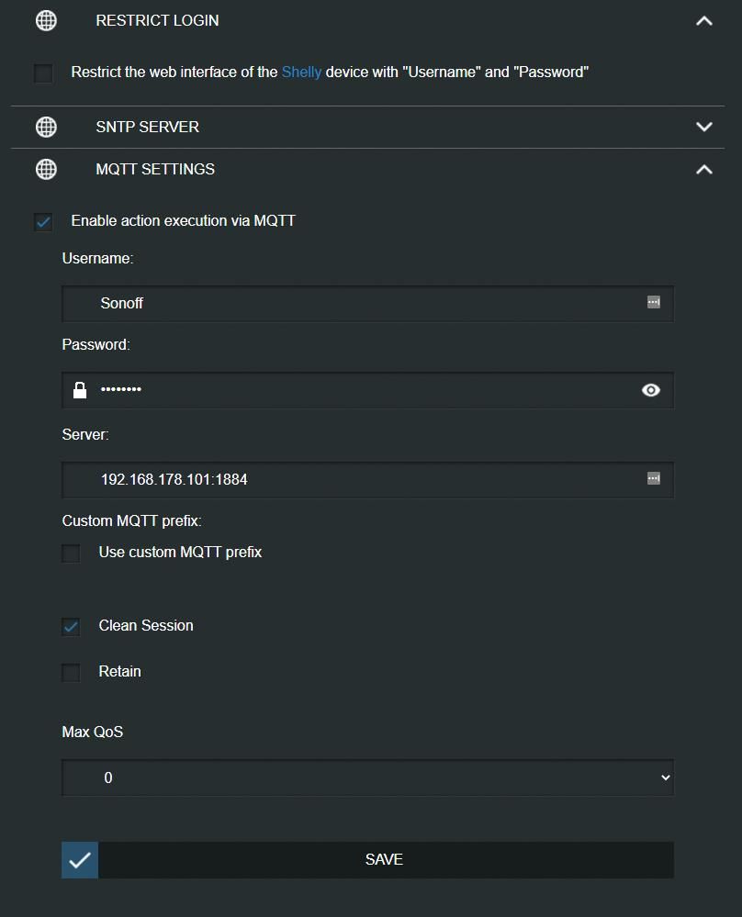Collapse the MQTT Settings section chevron
This screenshot has width=742, height=917.
click(704, 170)
